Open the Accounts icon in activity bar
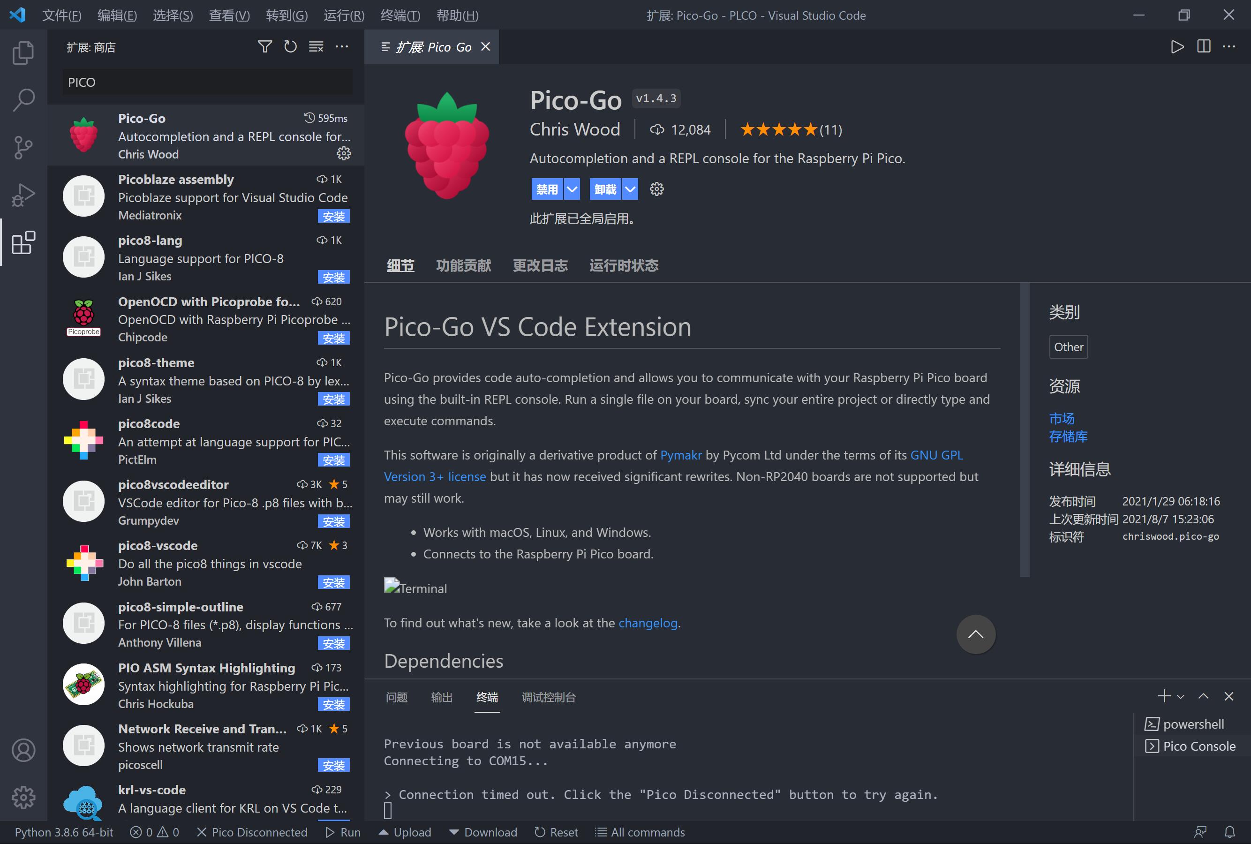 pyautogui.click(x=23, y=750)
